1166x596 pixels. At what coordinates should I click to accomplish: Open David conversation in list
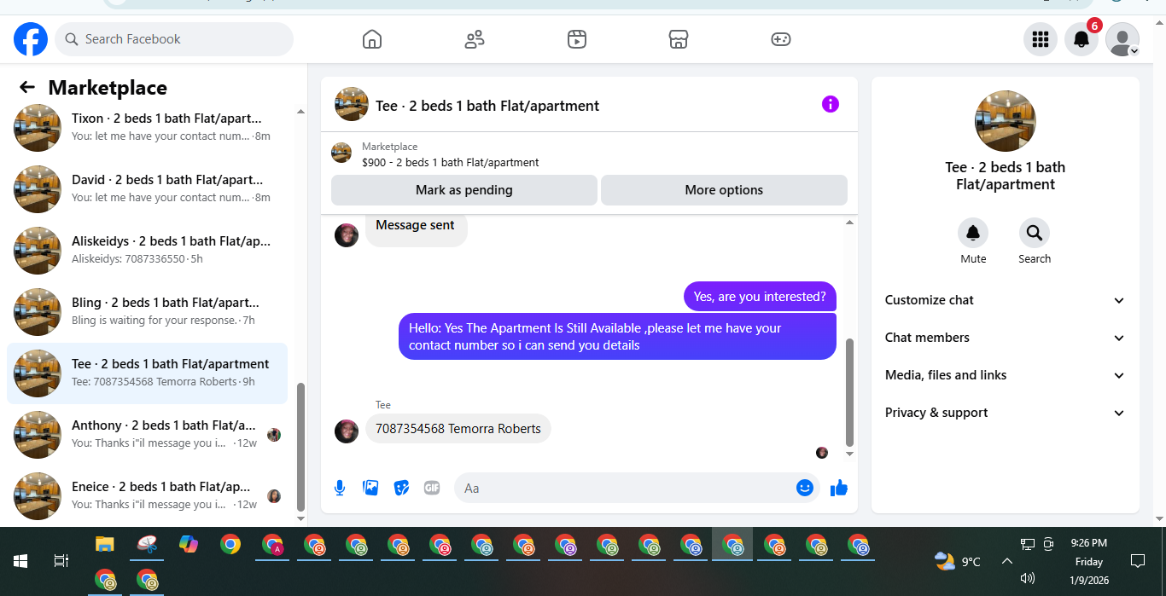(x=147, y=189)
